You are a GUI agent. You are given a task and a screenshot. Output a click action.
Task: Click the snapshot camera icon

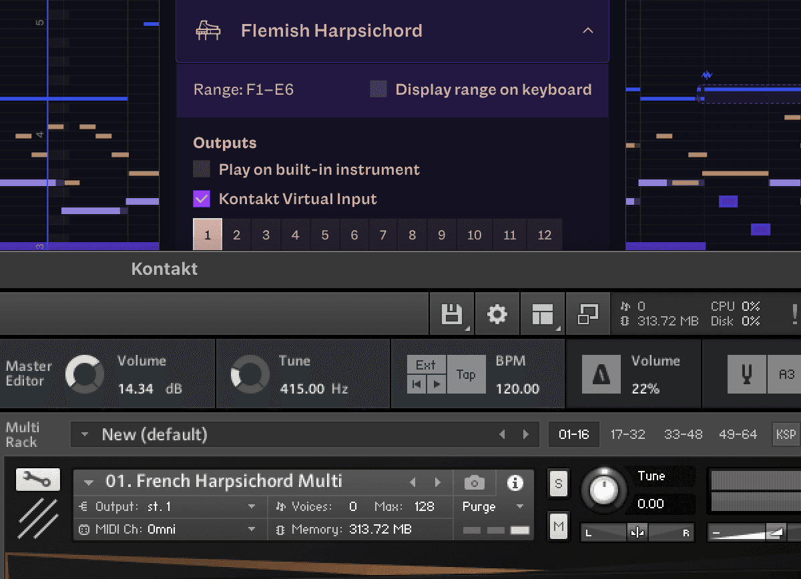coord(474,482)
